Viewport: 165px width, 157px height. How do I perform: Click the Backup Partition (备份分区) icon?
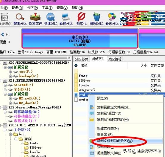[112, 17]
